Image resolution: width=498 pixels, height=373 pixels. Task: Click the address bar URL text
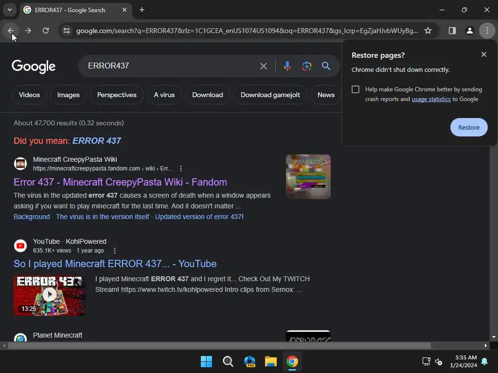[x=247, y=31]
